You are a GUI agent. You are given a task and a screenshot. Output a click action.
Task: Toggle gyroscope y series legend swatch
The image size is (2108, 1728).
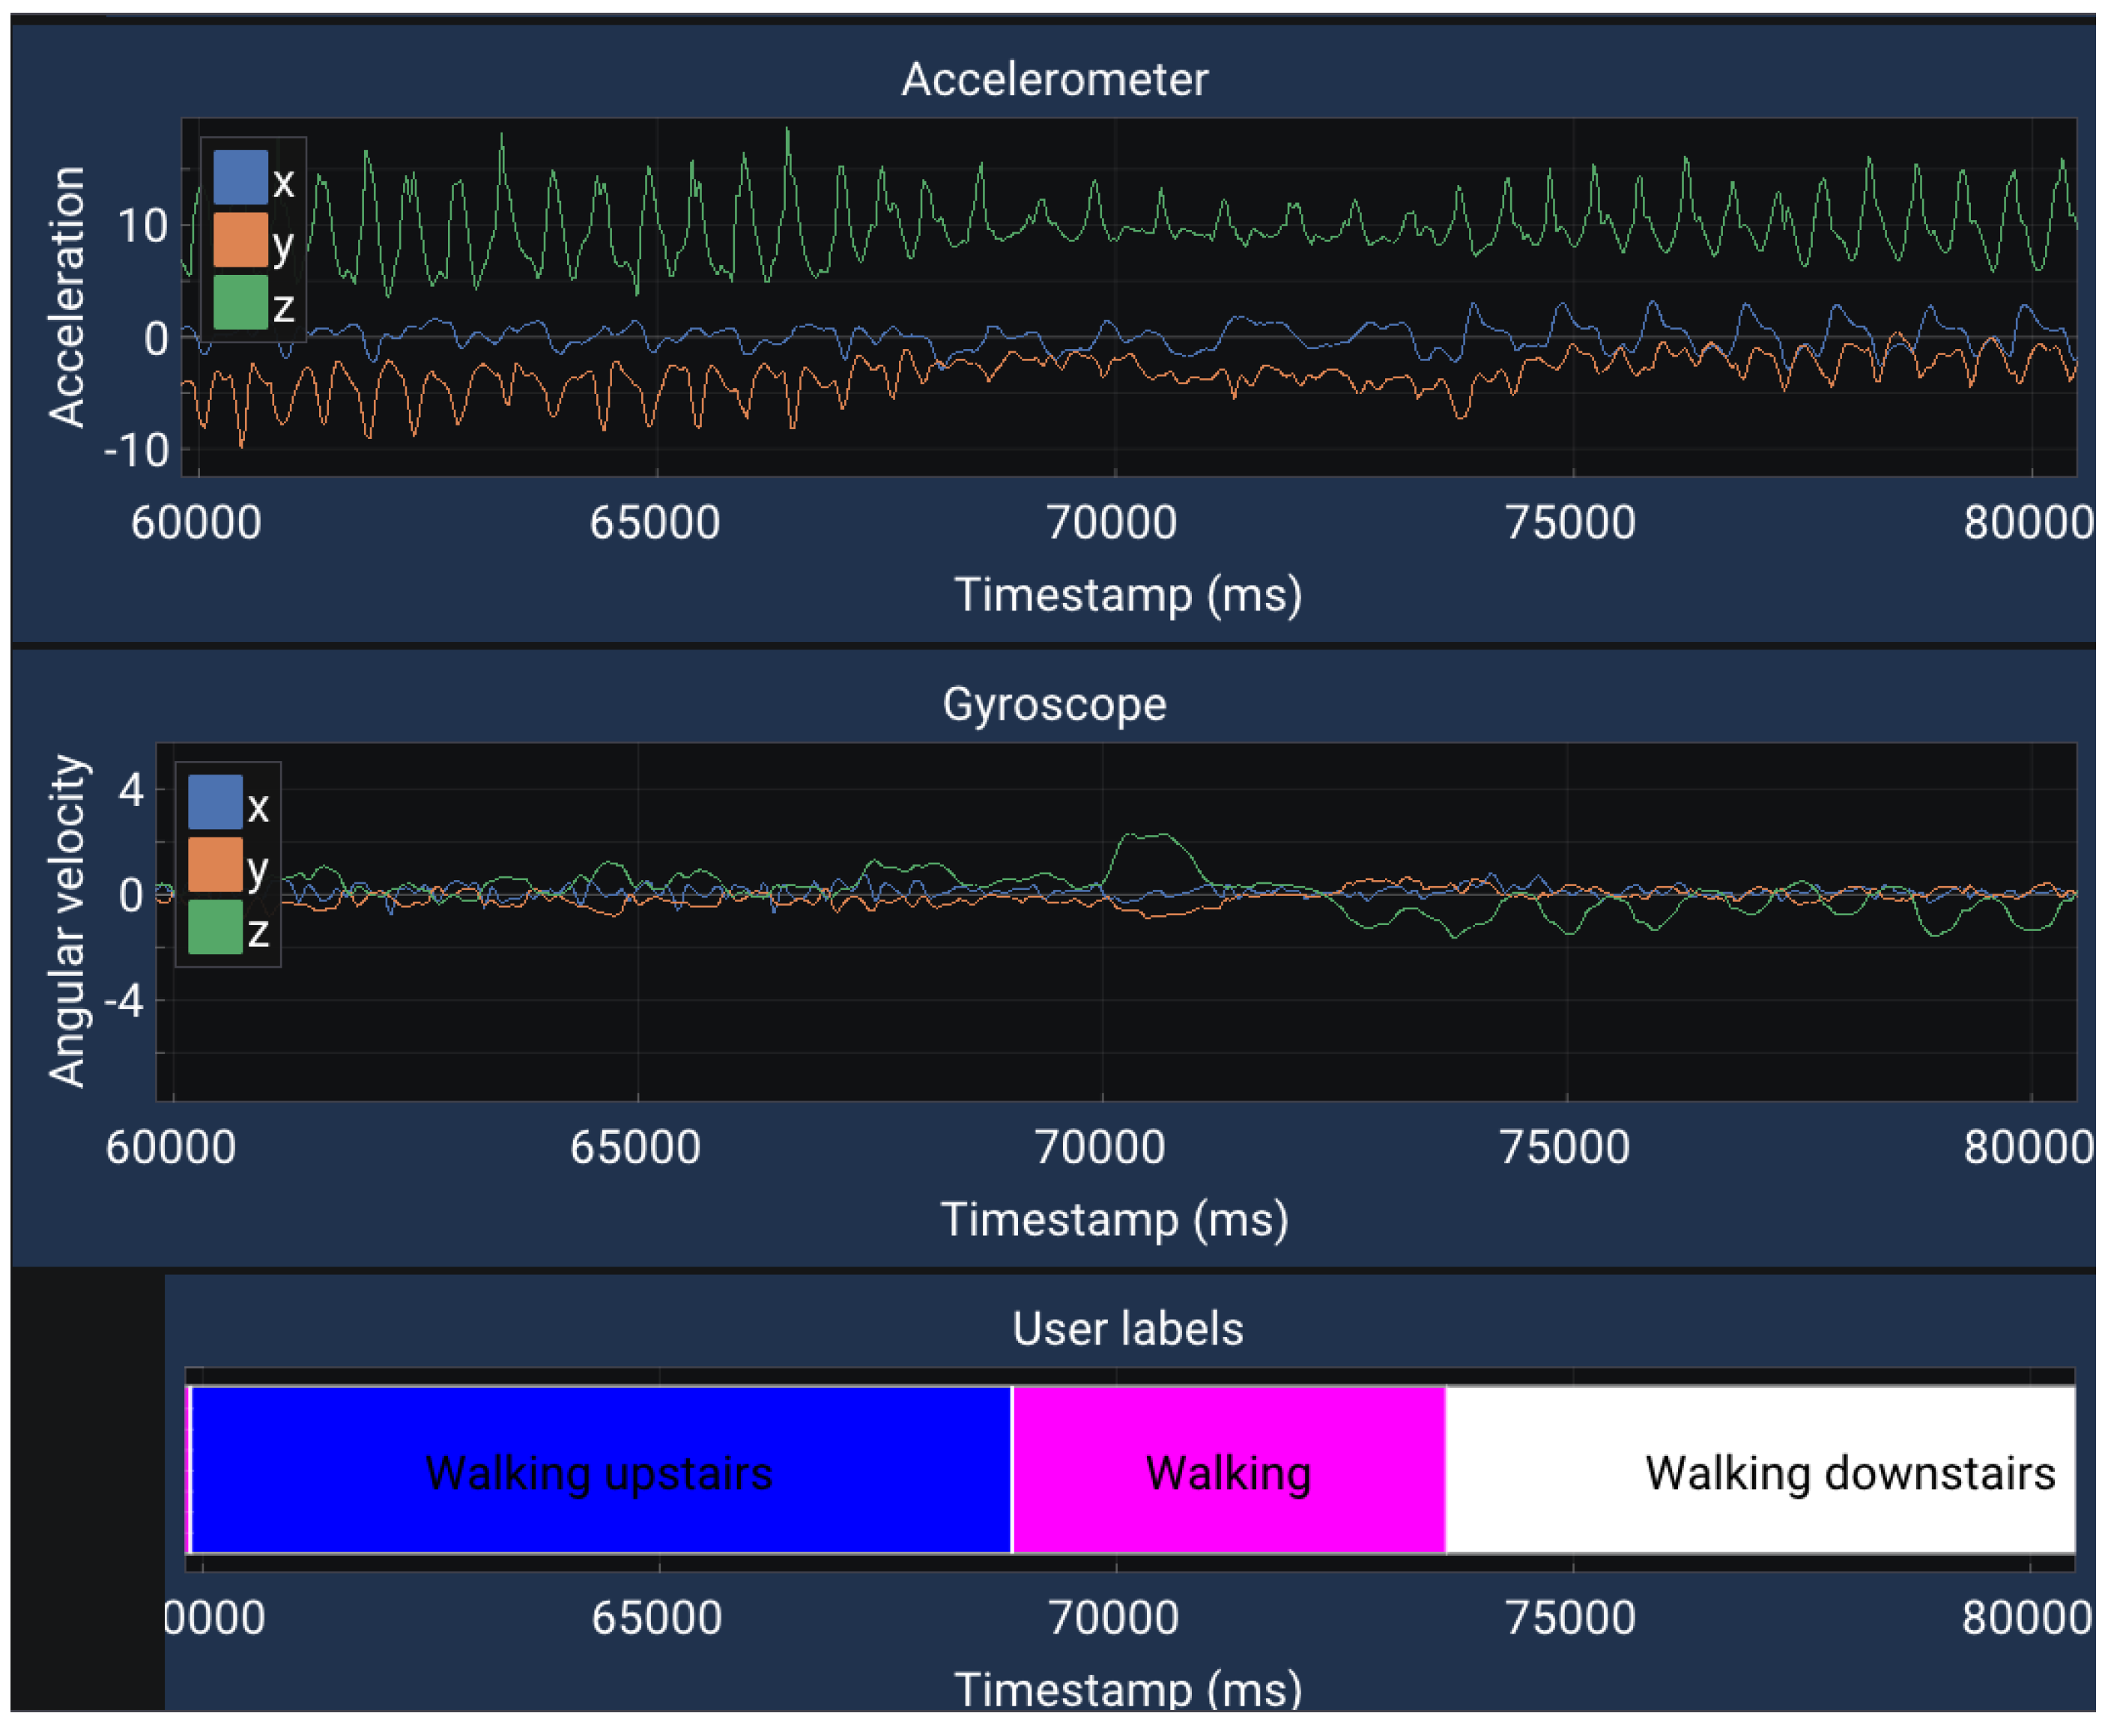coord(215,864)
